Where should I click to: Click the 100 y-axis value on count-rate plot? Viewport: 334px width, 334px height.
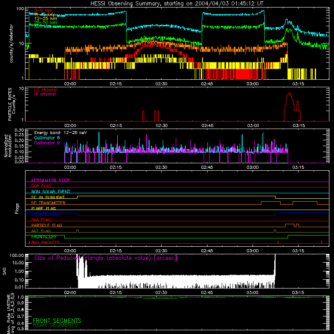(x=20, y=9)
